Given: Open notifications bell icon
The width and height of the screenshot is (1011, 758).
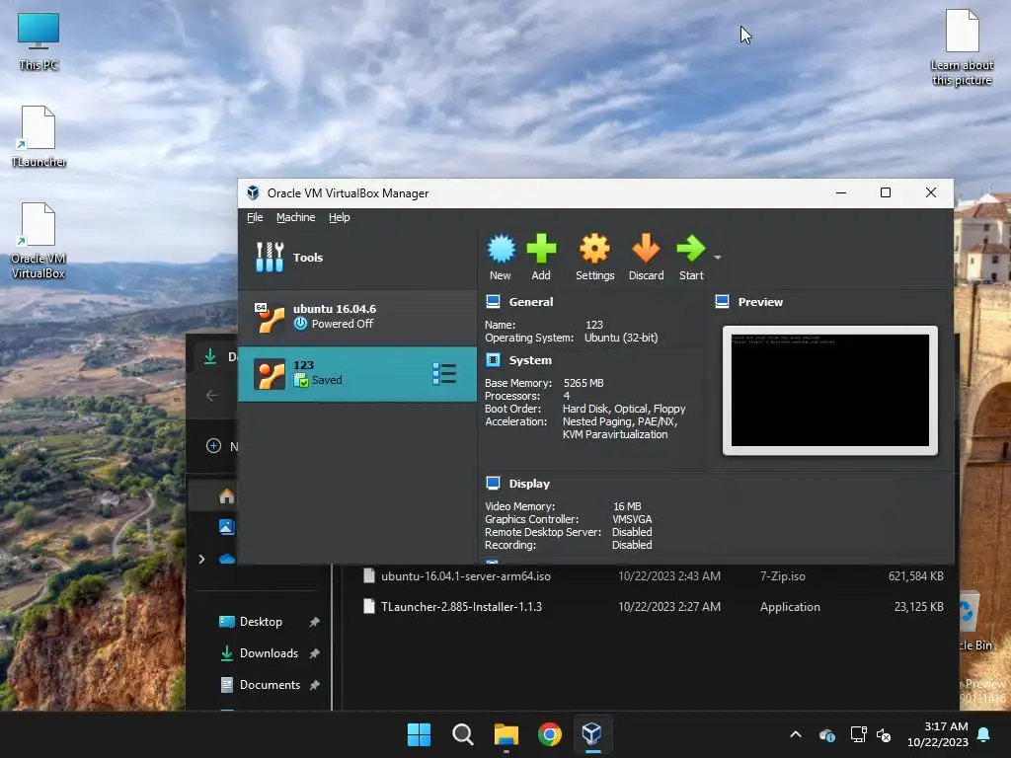Looking at the screenshot, I should pos(984,734).
